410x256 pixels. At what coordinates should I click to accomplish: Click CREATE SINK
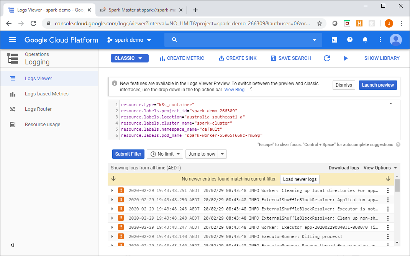pyautogui.click(x=238, y=58)
